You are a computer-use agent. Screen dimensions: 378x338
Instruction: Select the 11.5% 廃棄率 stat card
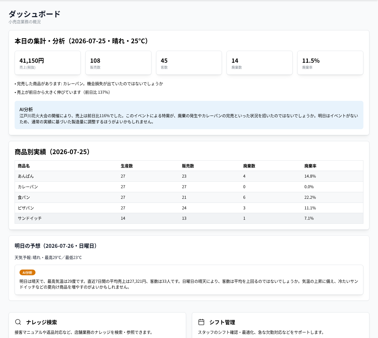[330, 63]
